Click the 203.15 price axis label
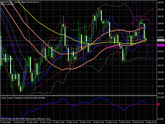This screenshot has height=124, width=165. click(x=161, y=86)
